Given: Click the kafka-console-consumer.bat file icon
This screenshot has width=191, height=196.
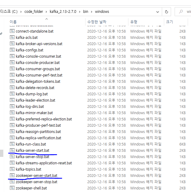Looking at the screenshot, I should 12,56.
